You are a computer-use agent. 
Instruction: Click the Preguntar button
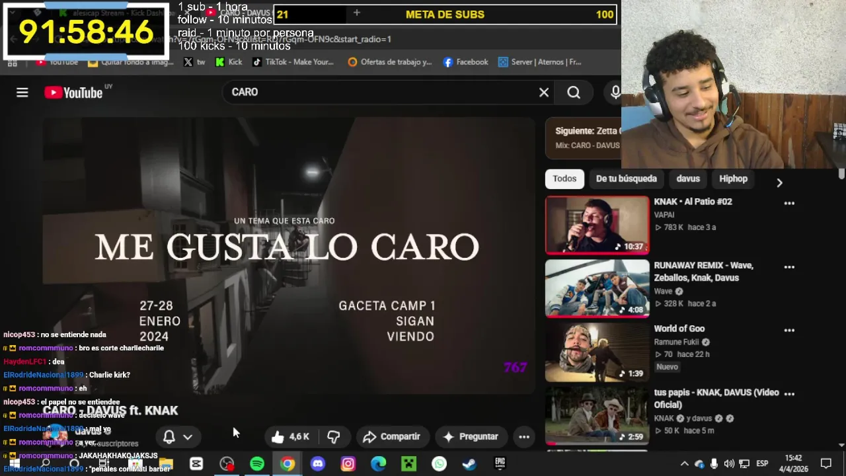pos(471,436)
